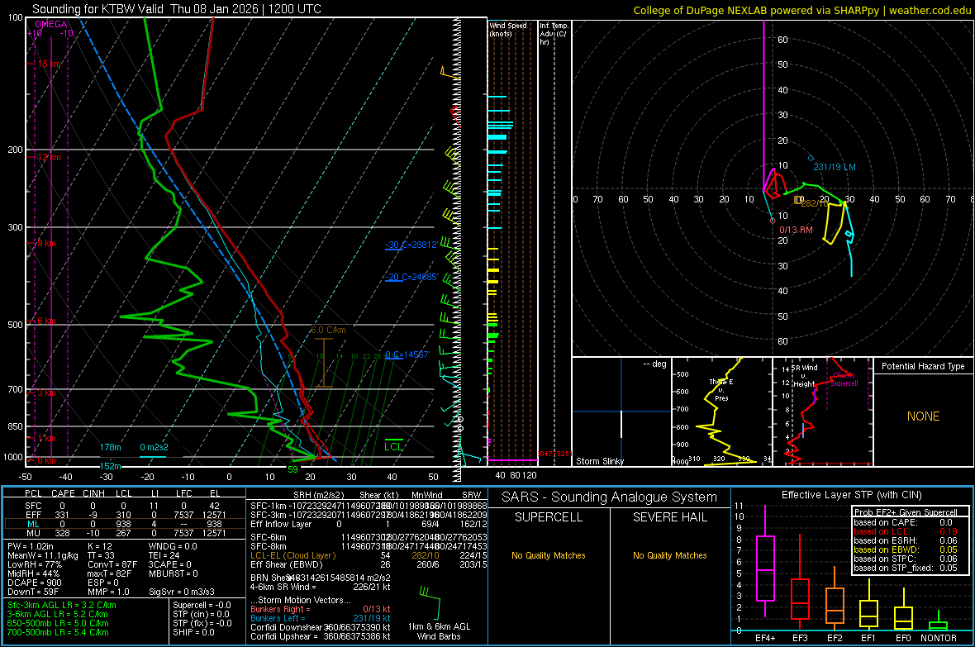Click the 'Potential Hazard Type' header
Image resolution: width=975 pixels, height=647 pixels.
point(923,366)
